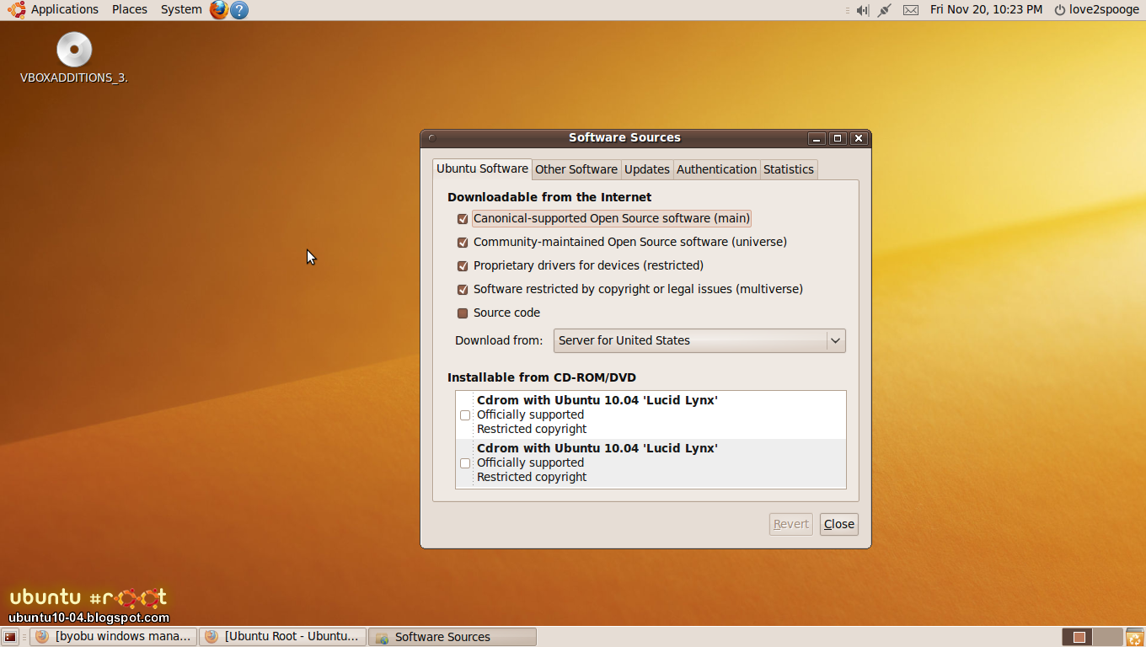Check the upper Cdrom Ubuntu 10.04 entry
Image resolution: width=1146 pixels, height=647 pixels.
point(465,415)
